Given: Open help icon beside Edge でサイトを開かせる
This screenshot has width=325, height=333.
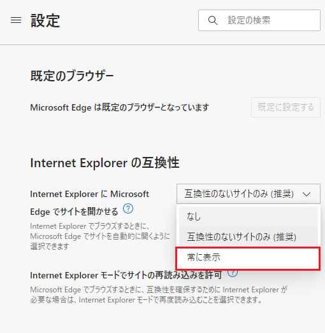Looking at the screenshot, I should pos(128,209).
